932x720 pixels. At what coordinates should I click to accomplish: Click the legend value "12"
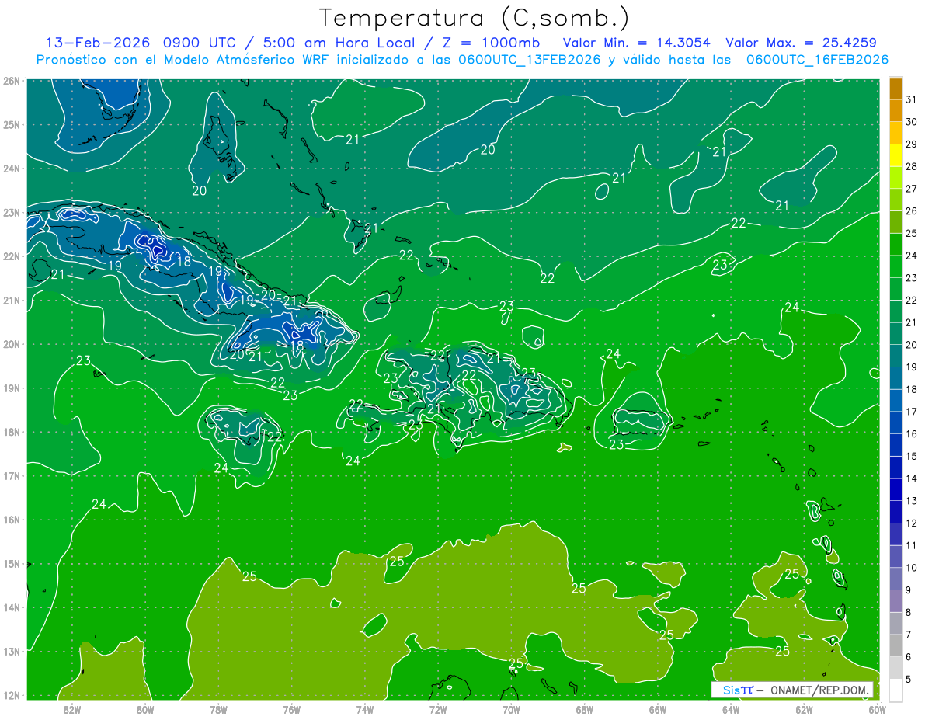click(912, 523)
